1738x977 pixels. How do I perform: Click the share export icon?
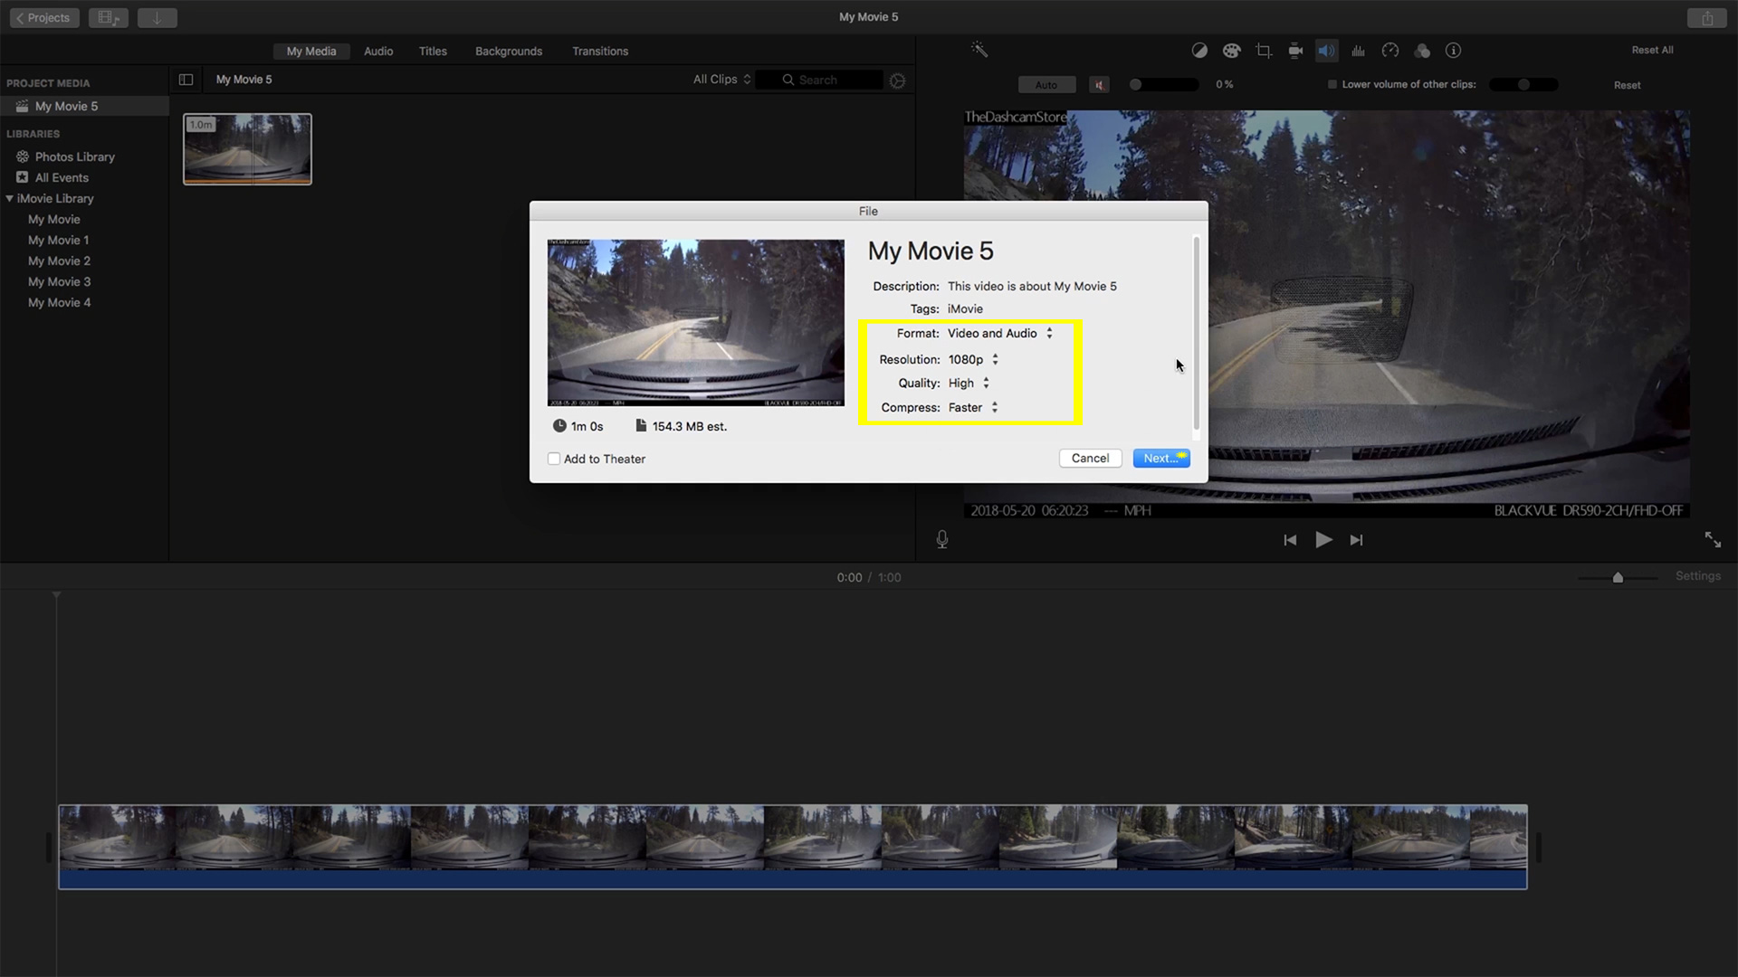pos(1706,18)
